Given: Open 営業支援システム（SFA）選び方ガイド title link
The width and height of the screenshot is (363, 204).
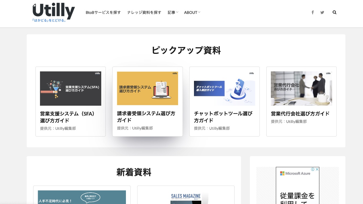Looking at the screenshot, I should (67, 117).
